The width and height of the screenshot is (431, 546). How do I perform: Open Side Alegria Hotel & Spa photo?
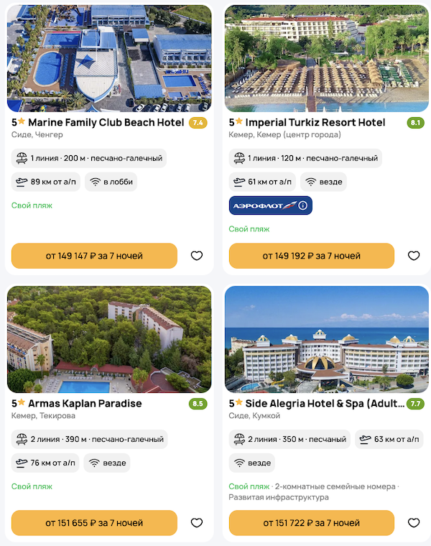326,339
